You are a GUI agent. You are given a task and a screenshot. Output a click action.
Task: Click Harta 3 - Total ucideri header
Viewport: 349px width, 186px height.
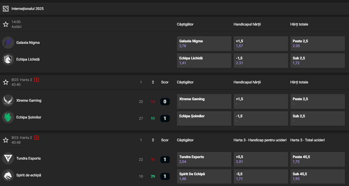307,140
